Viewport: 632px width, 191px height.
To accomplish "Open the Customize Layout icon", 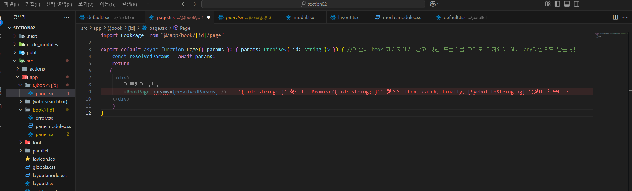I will [548, 4].
